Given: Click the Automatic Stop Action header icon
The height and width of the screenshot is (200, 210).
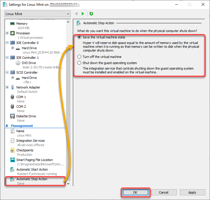Looking at the screenshot, I should 79,23.
